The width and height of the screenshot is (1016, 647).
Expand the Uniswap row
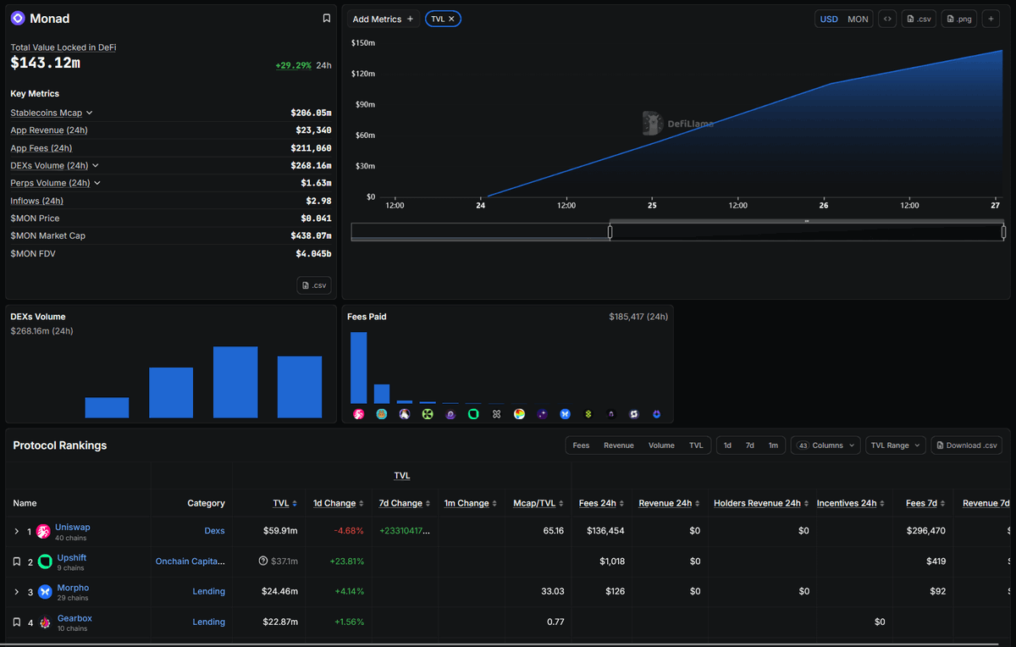[x=16, y=532]
